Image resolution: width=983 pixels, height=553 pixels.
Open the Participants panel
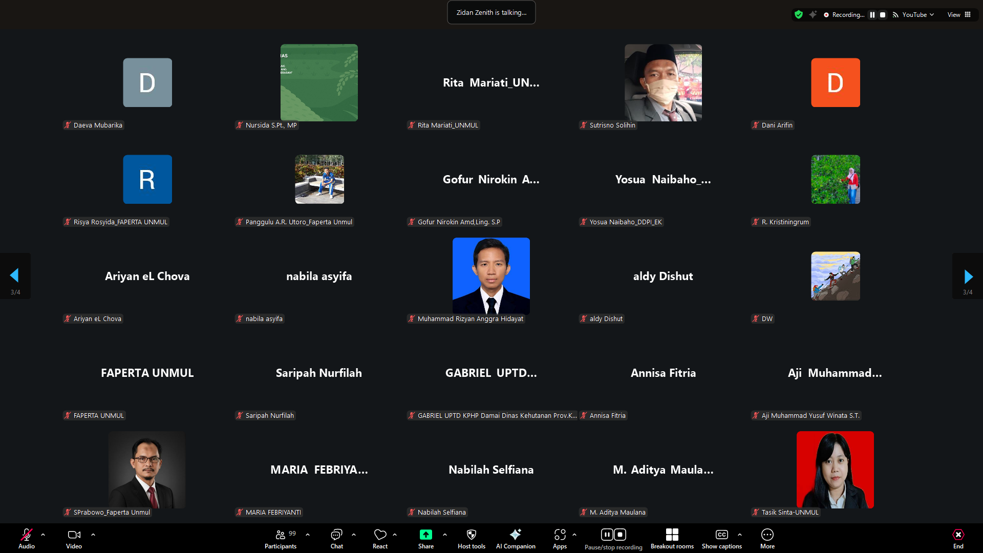tap(280, 538)
